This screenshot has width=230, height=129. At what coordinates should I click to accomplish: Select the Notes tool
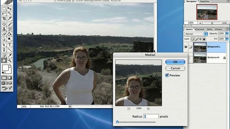point(4,55)
